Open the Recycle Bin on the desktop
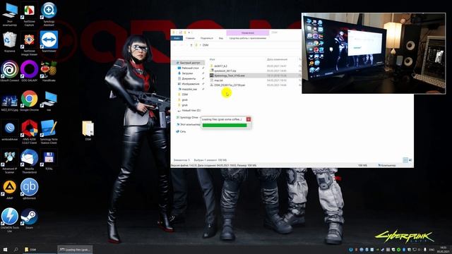 pos(9,42)
